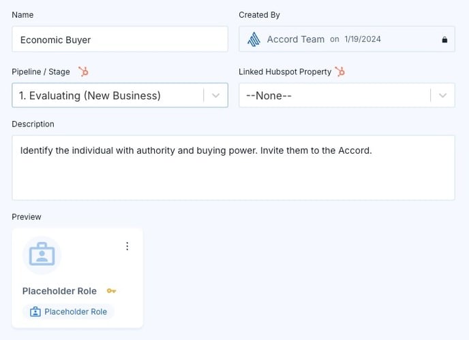Select the preview card

click(78, 278)
